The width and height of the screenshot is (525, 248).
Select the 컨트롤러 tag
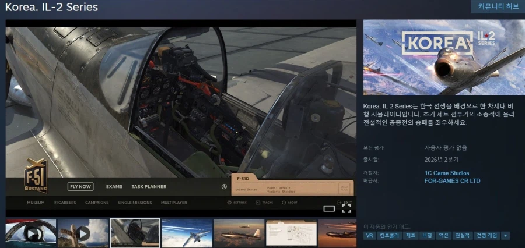pyautogui.click(x=389, y=236)
